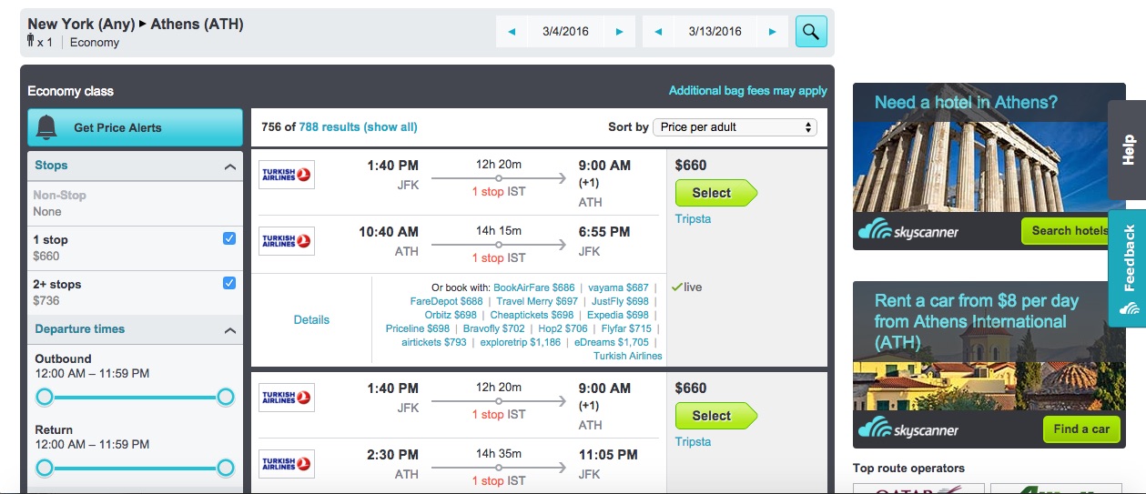Book with Hop2 $706
Viewport: 1146px width, 494px height.
click(563, 328)
